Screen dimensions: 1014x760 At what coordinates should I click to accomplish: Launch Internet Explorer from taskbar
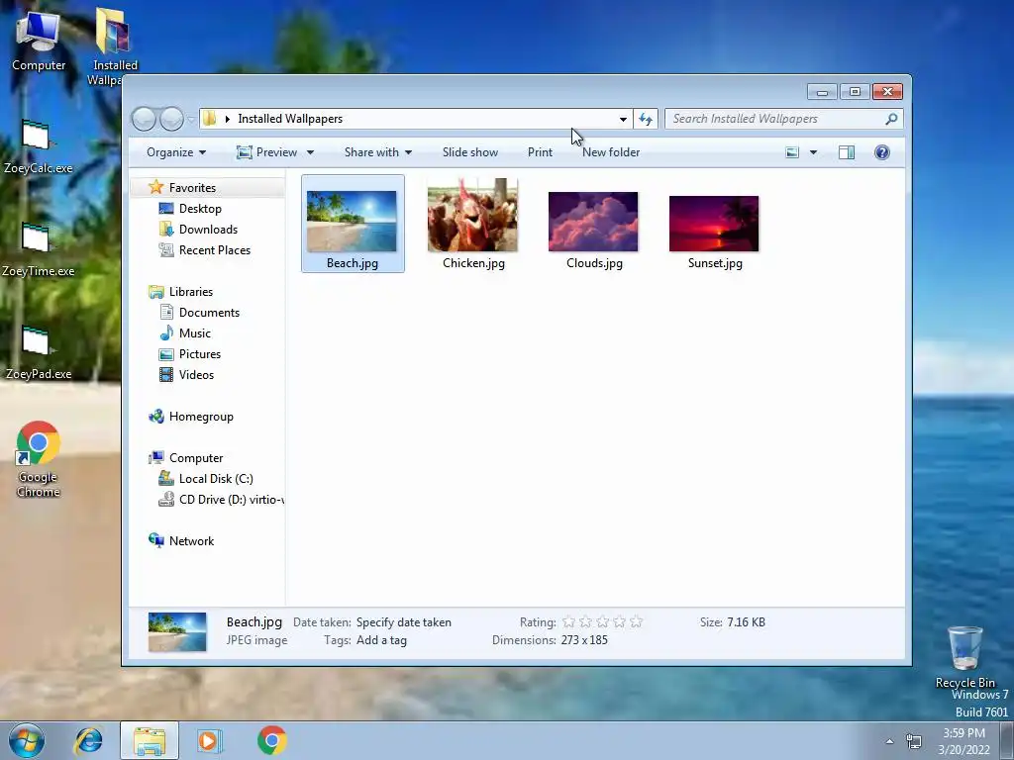coord(88,740)
